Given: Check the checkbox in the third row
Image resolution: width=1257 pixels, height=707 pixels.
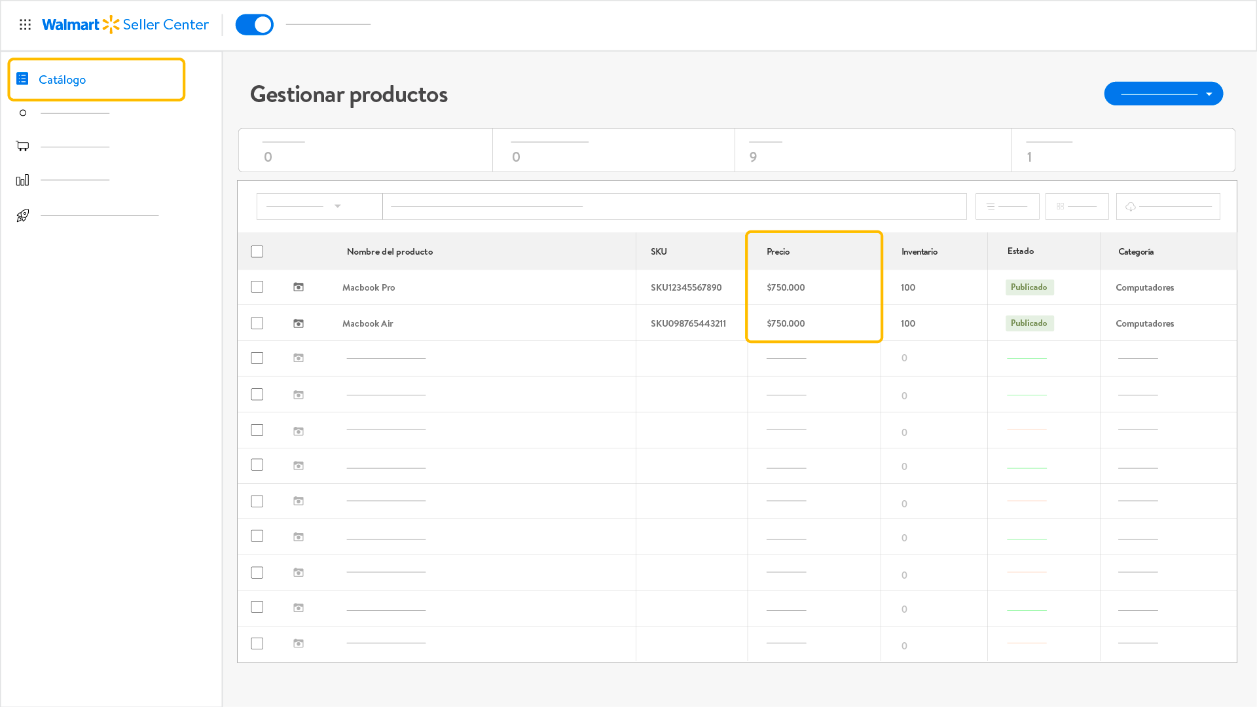Looking at the screenshot, I should click(257, 358).
